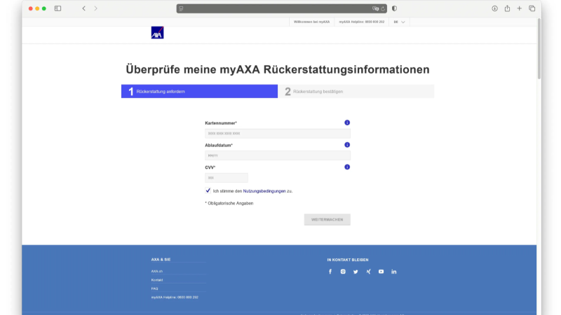Open the Facebook icon in footer
The image size is (561, 315).
(x=330, y=272)
